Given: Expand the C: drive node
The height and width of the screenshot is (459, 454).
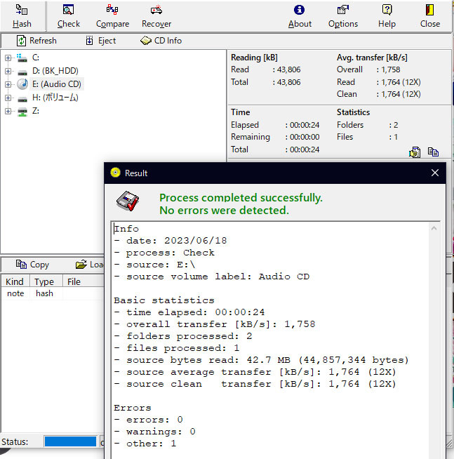Looking at the screenshot, I should tap(8, 58).
